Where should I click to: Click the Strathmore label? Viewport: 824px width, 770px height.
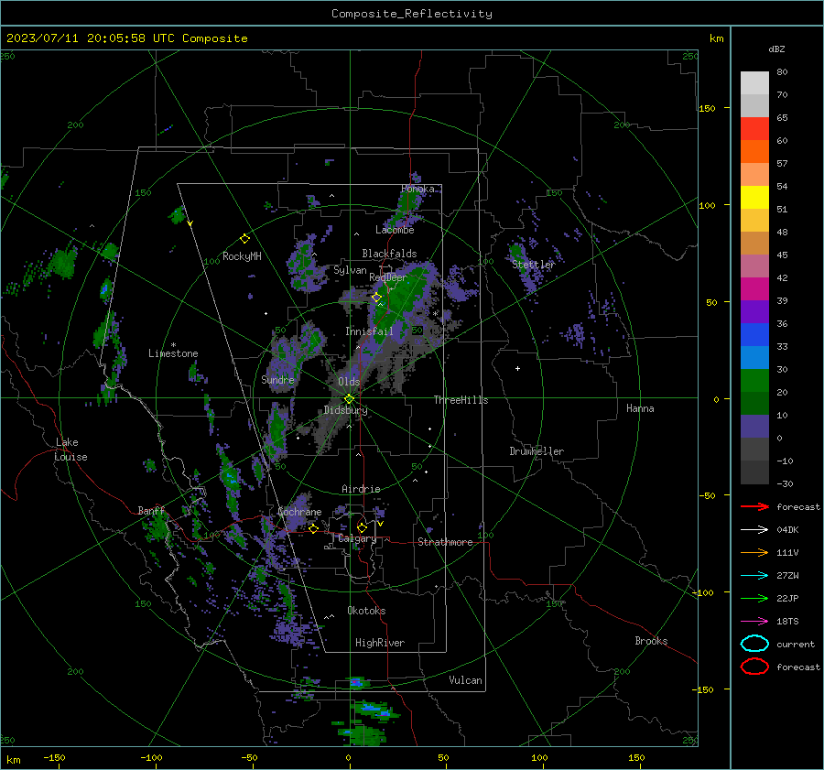coord(445,542)
